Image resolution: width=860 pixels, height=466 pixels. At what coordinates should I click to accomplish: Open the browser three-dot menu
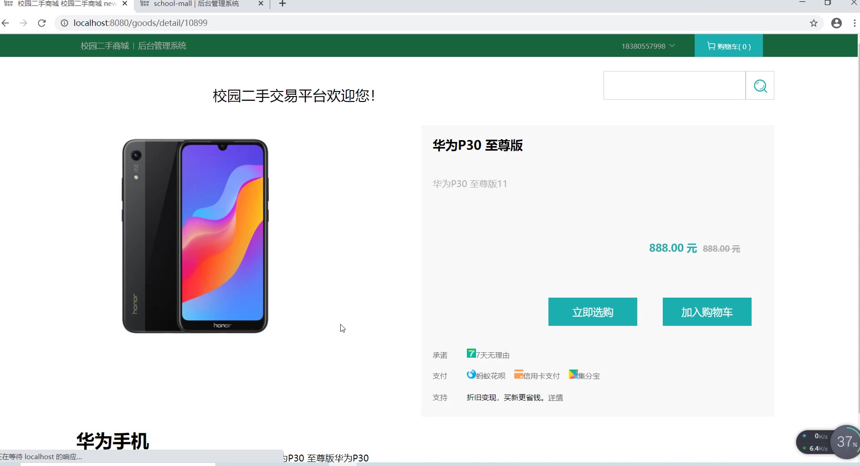click(x=855, y=23)
